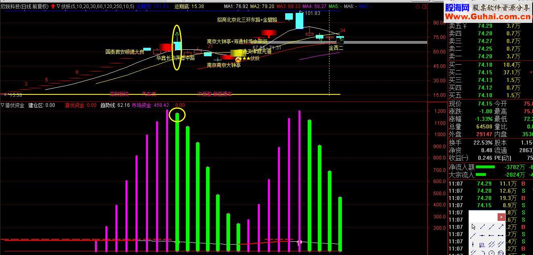Choose the line segment drawing tool
This screenshot has width=533, height=255.
point(482,226)
